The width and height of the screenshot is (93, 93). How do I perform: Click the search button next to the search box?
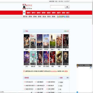(67, 7)
